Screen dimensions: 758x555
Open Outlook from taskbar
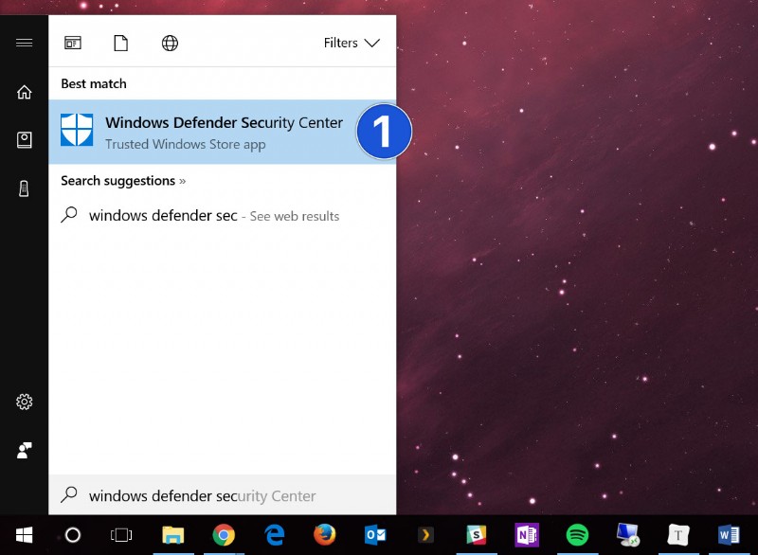click(375, 535)
